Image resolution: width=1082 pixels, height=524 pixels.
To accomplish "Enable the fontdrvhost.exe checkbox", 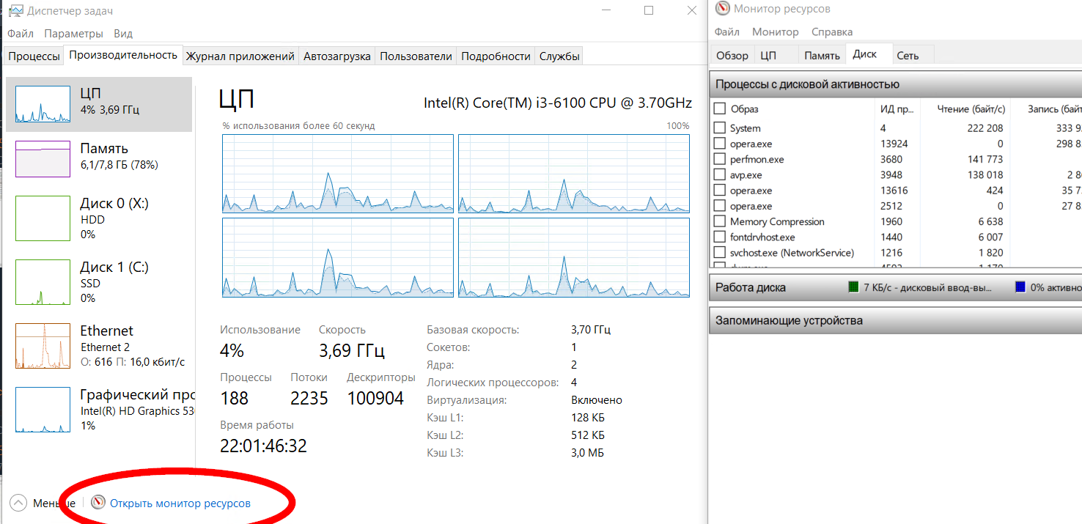I will point(720,237).
